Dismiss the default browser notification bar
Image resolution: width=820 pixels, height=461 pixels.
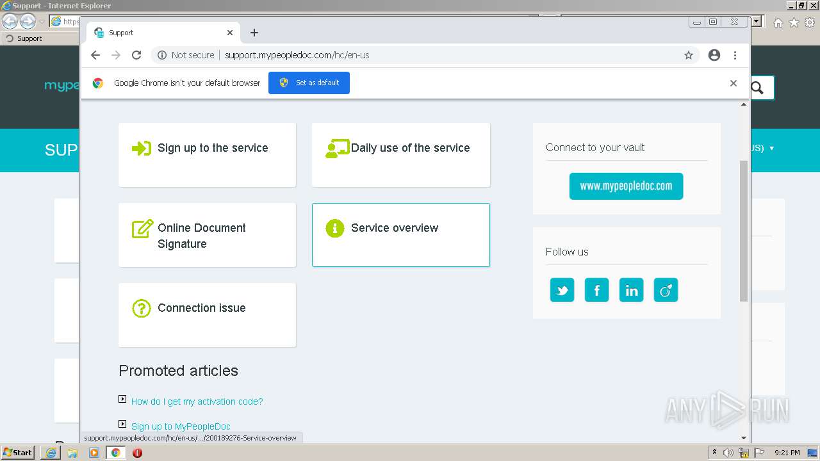pyautogui.click(x=734, y=83)
